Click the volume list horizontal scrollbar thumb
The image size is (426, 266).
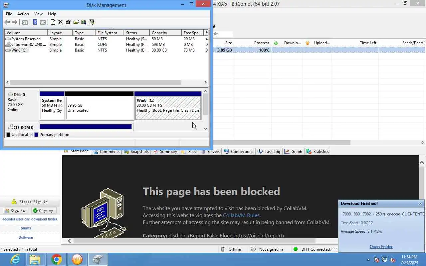click(95, 82)
